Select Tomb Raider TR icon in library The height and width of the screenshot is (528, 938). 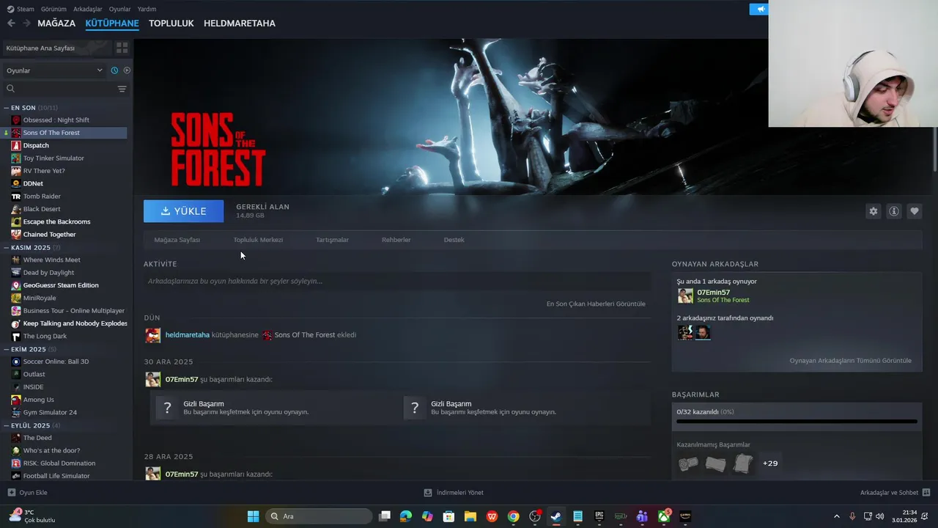[16, 197]
